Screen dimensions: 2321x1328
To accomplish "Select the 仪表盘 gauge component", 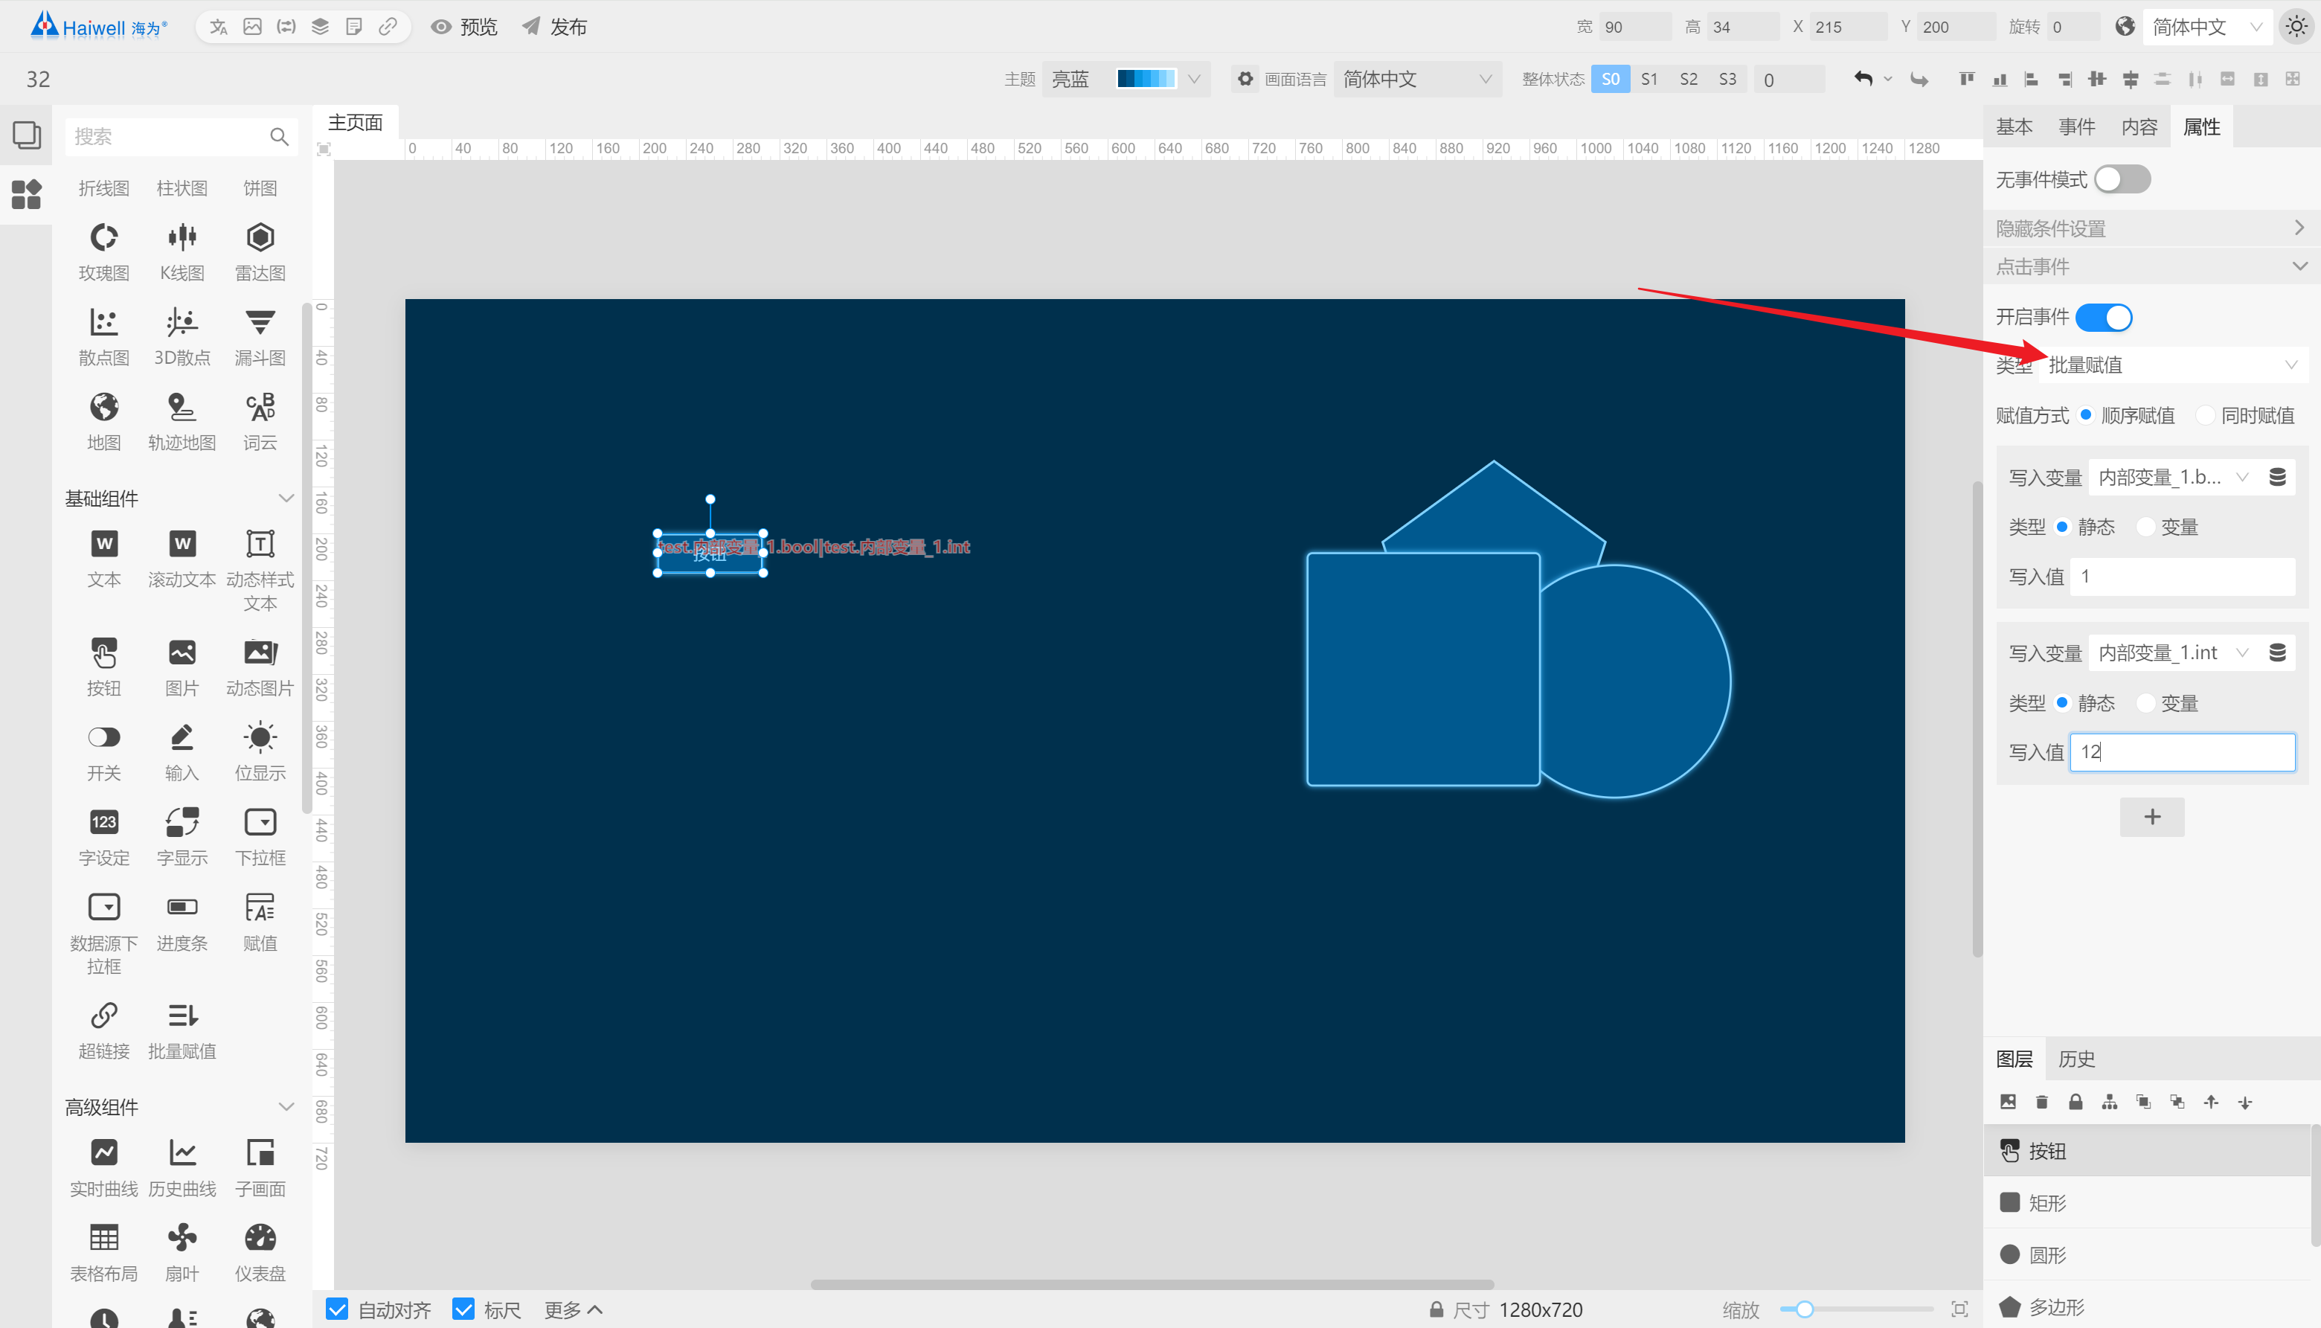I will point(260,1252).
